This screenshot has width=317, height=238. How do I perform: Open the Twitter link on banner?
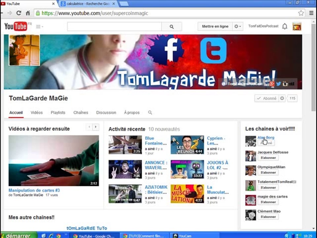(278, 84)
